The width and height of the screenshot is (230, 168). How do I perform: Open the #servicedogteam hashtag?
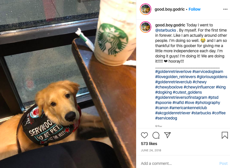coord(208,72)
